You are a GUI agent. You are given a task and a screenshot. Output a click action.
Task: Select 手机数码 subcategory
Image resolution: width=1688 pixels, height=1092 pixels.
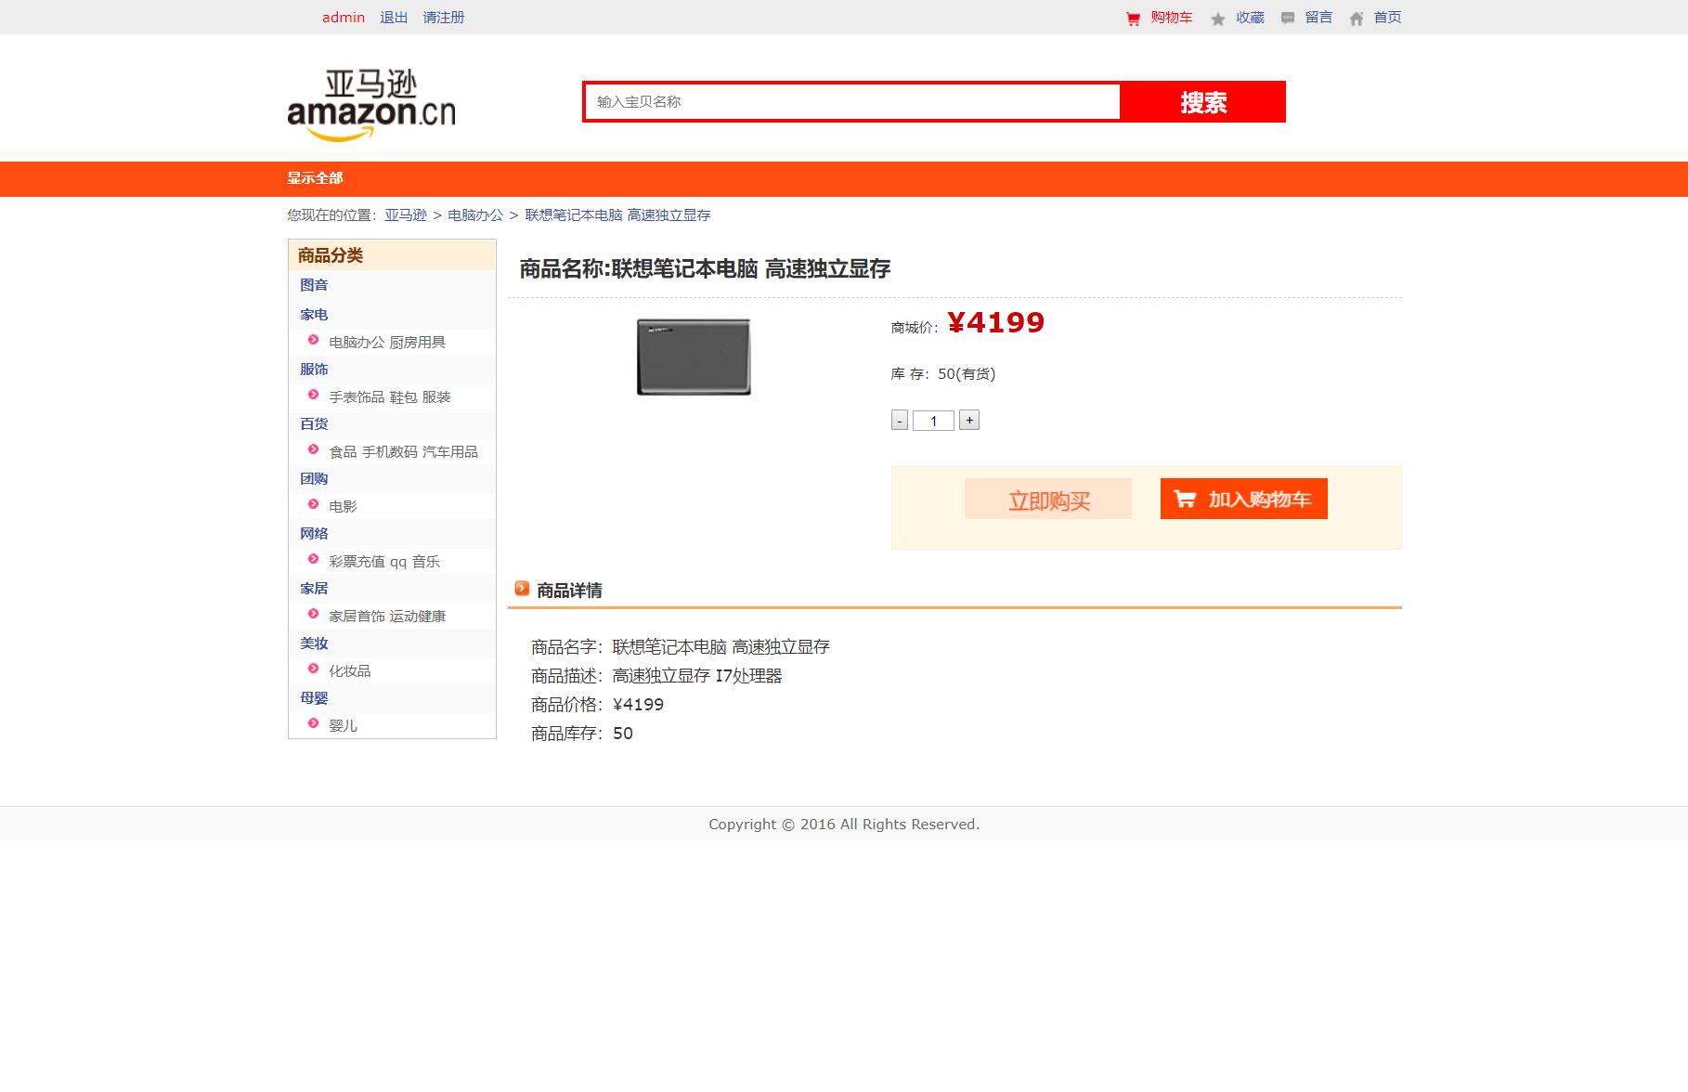(389, 452)
